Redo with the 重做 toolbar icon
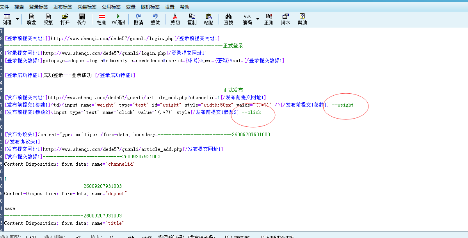 155,19
